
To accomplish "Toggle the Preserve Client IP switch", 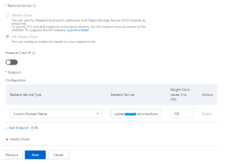I will 11,62.
